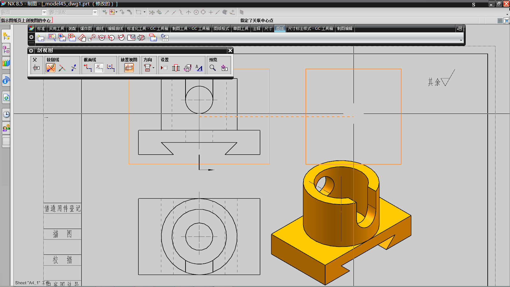Image resolution: width=510 pixels, height=287 pixels.
Task: Click the Delete Segment icon
Action: 99,68
